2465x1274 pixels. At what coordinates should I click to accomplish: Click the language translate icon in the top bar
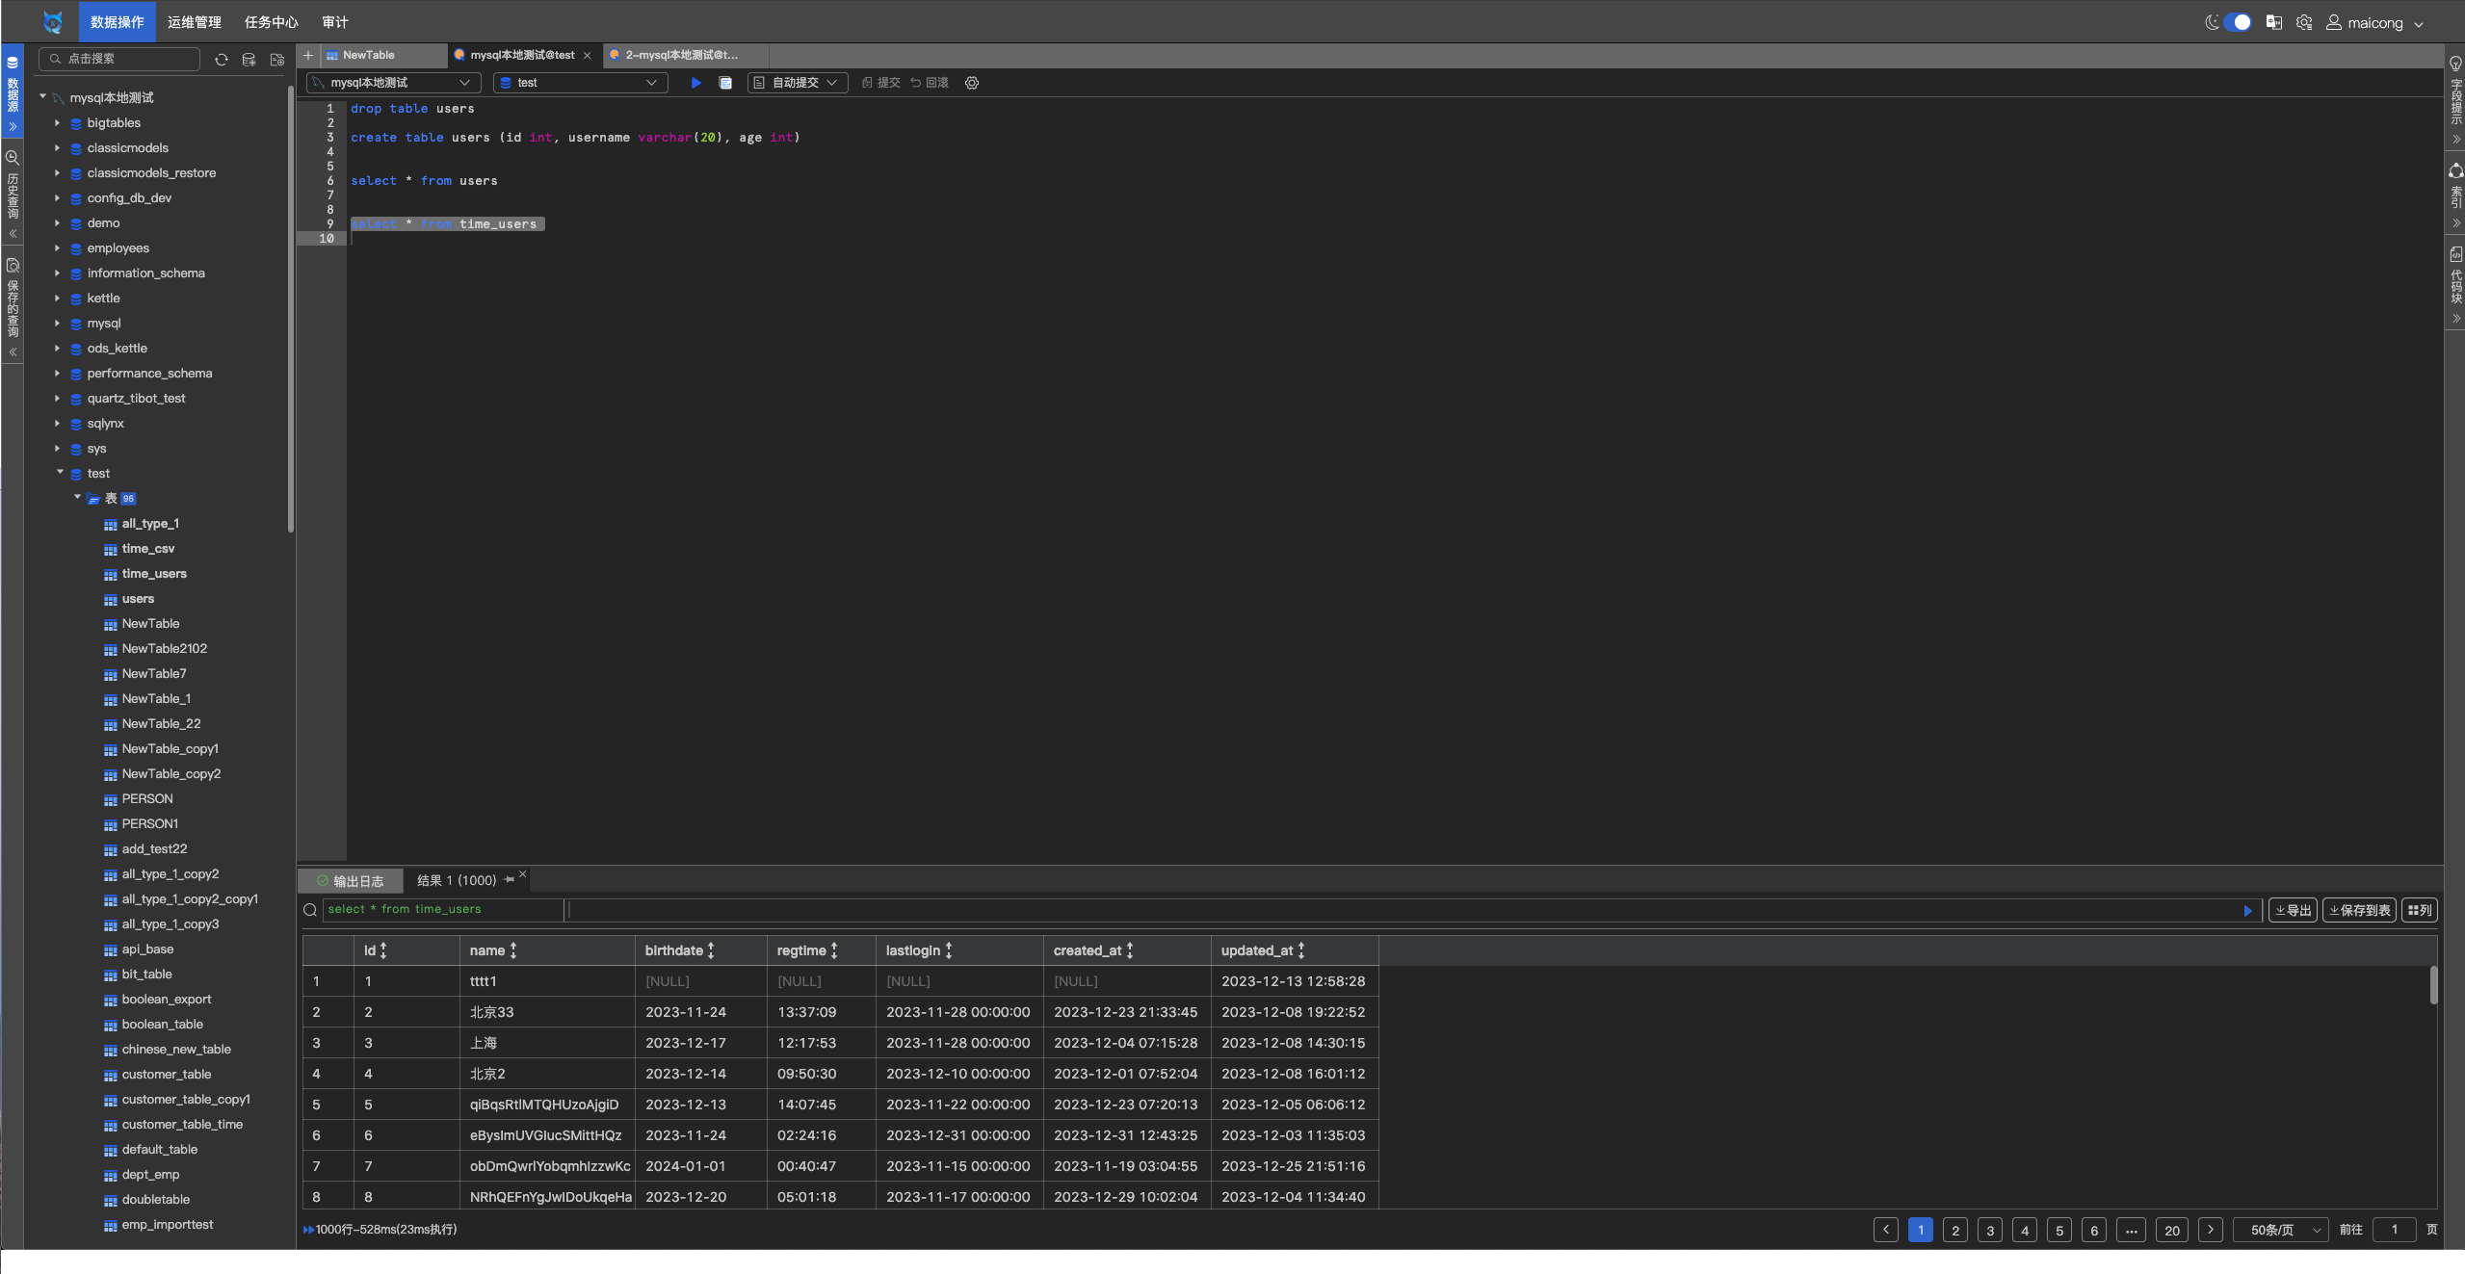[2274, 22]
